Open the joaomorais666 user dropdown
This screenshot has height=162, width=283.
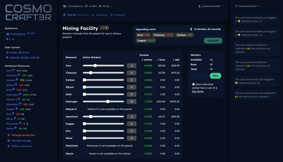click(x=211, y=6)
